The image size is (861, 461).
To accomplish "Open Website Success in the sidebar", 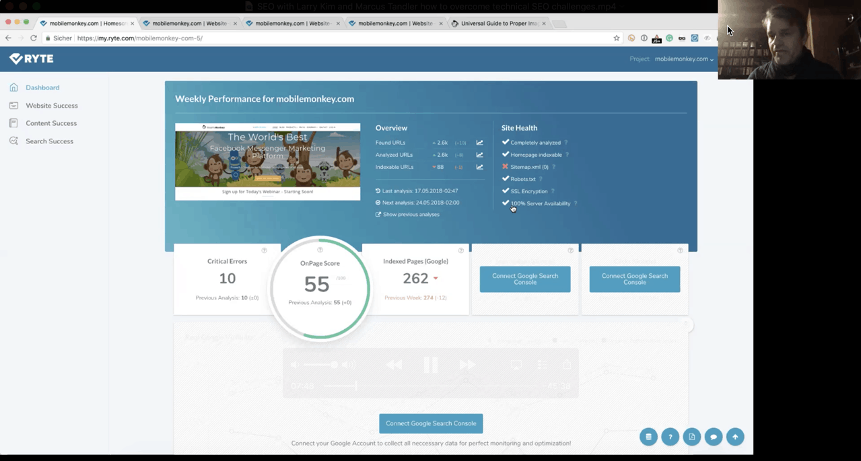I will 51,106.
